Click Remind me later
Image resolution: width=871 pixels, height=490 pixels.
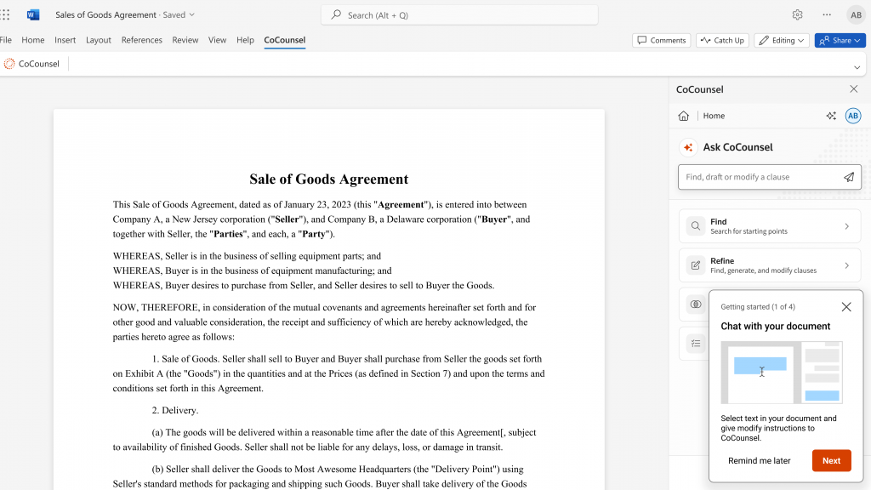click(x=759, y=460)
